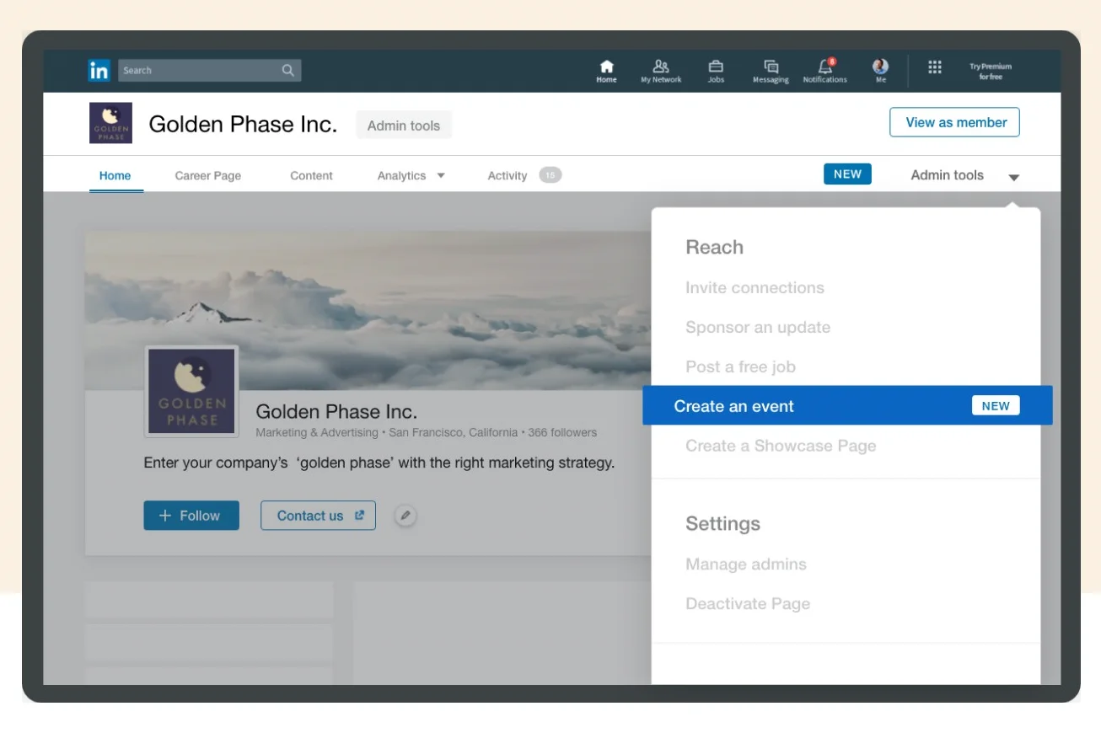
Task: Choose Invite connections from the menu
Action: point(755,287)
